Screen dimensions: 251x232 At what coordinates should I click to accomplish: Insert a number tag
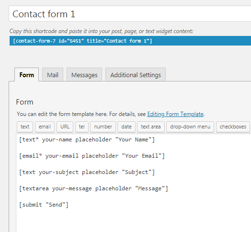(103, 127)
